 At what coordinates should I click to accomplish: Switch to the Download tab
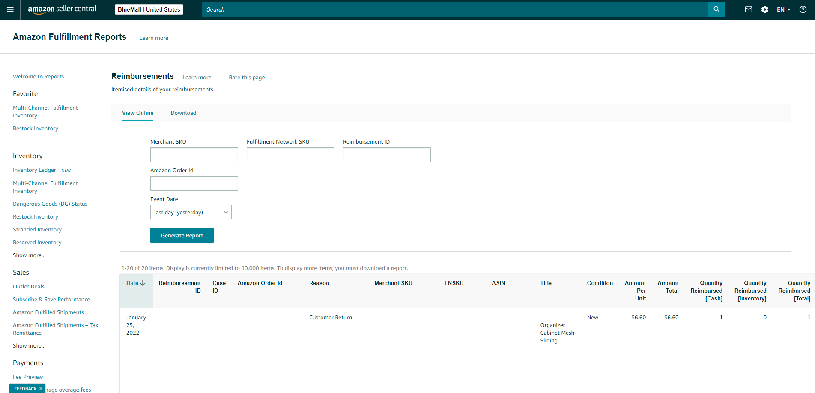pyautogui.click(x=183, y=113)
